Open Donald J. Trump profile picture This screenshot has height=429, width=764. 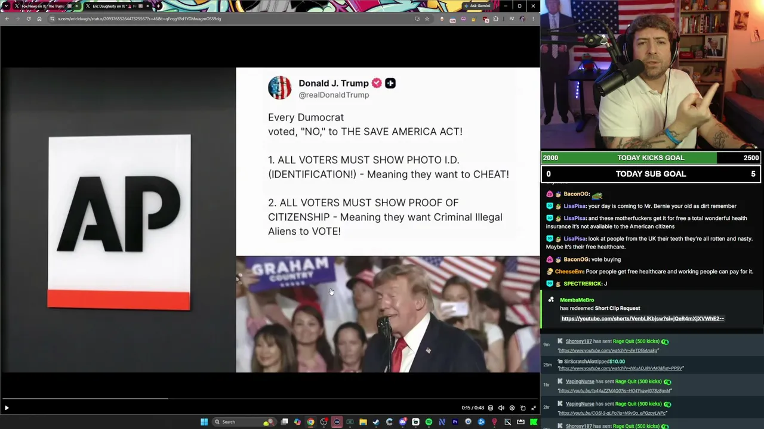[x=279, y=88]
